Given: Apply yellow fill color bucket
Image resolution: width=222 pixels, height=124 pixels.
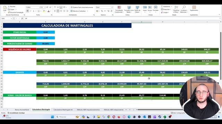Looking at the screenshot, I should click(x=44, y=11).
